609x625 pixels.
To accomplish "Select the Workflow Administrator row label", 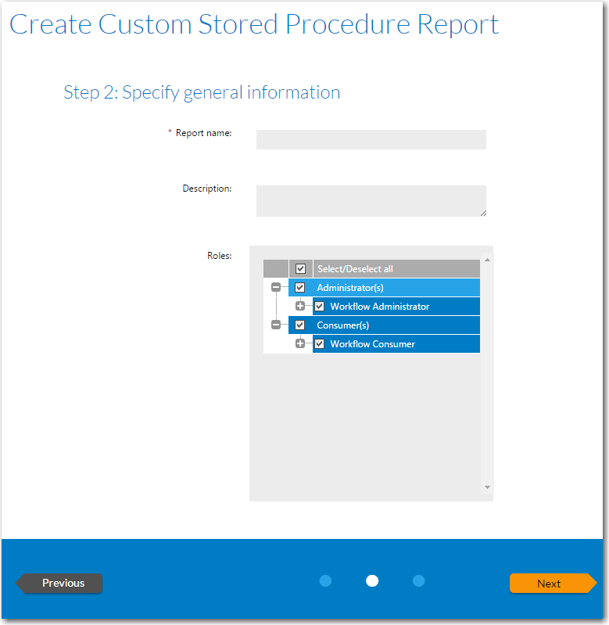I will coord(379,307).
